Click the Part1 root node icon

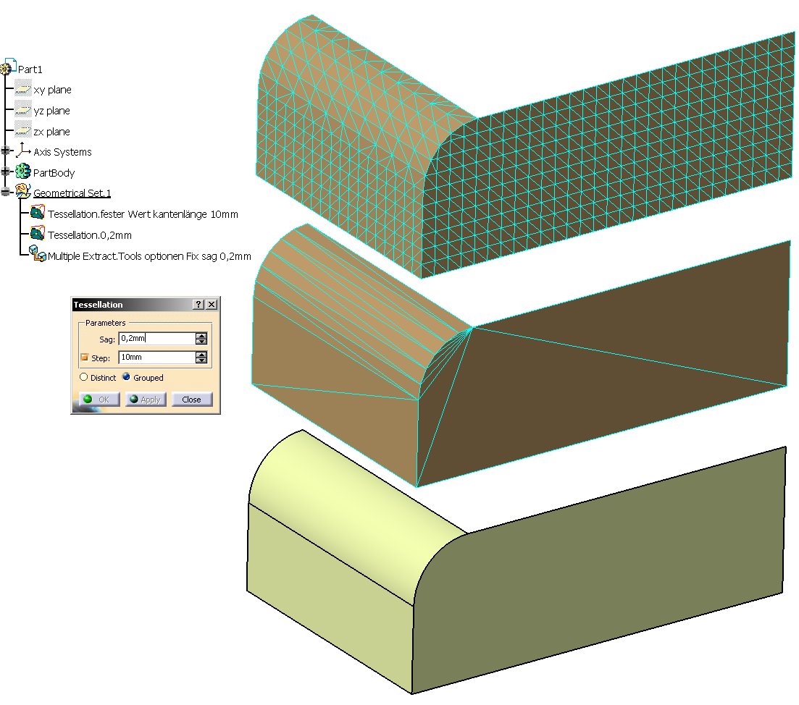click(x=9, y=67)
